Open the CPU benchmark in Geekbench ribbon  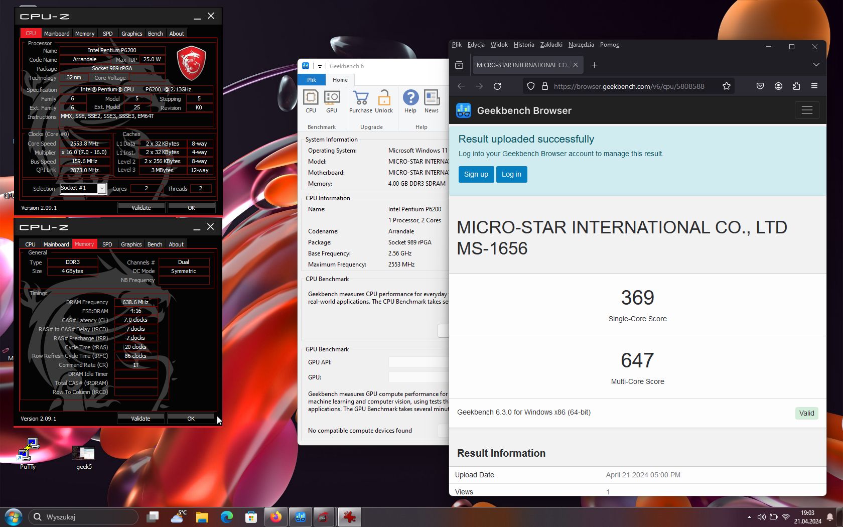pos(311,101)
